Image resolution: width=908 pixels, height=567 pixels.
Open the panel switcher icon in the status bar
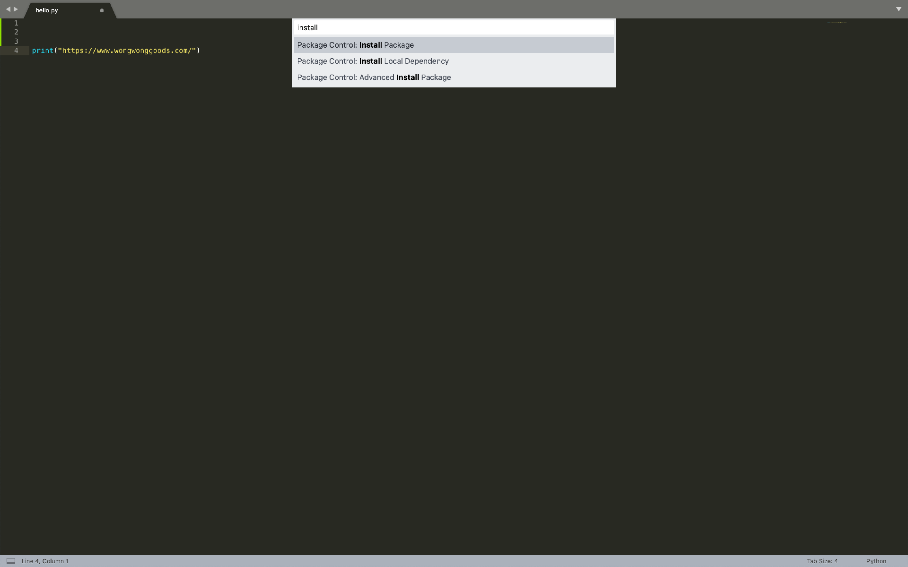click(x=11, y=561)
